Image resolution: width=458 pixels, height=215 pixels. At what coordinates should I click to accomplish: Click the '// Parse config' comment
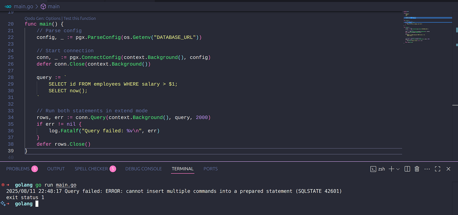tap(59, 31)
